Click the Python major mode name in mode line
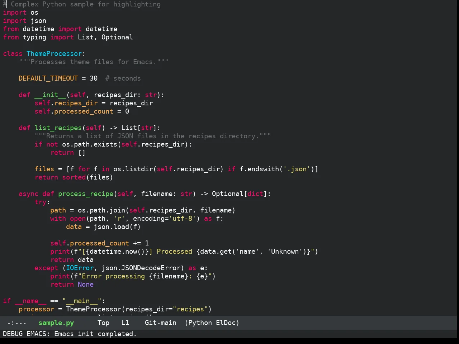The height and width of the screenshot is (344, 459). 200,323
